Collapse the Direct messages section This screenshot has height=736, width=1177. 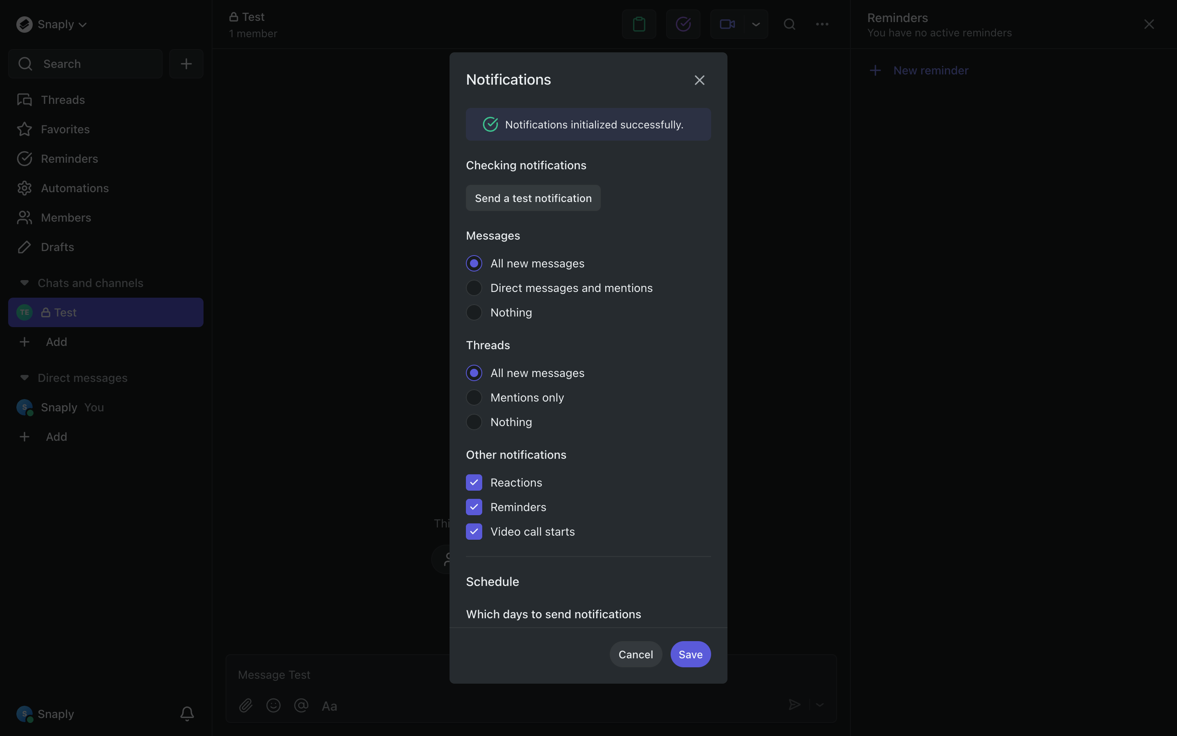tap(25, 378)
